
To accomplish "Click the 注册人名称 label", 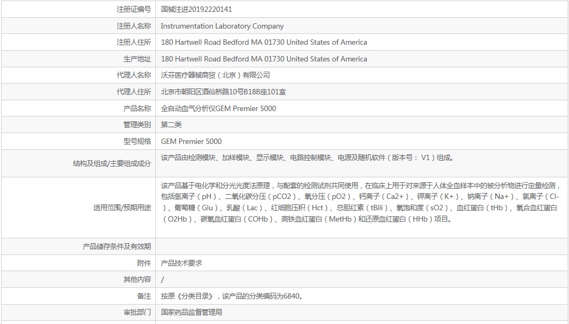I will point(134,26).
